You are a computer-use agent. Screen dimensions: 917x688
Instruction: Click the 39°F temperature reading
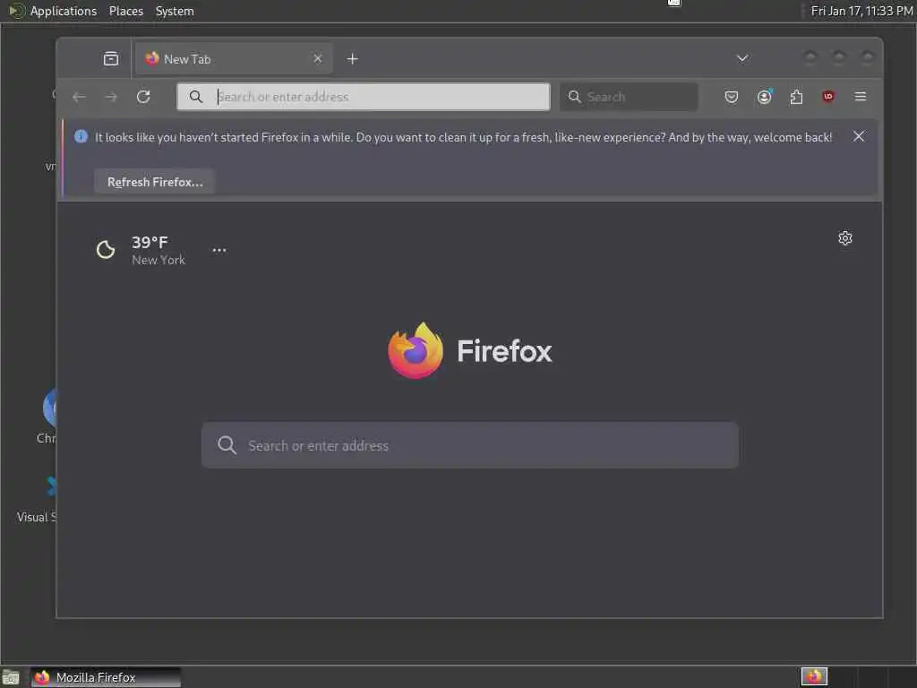pos(150,242)
